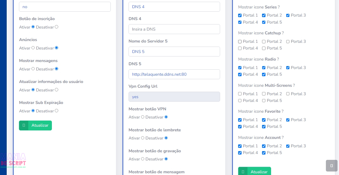The height and width of the screenshot is (175, 339).
Task: Select Ativar for Mostrar botão VPN
Action: [143, 117]
